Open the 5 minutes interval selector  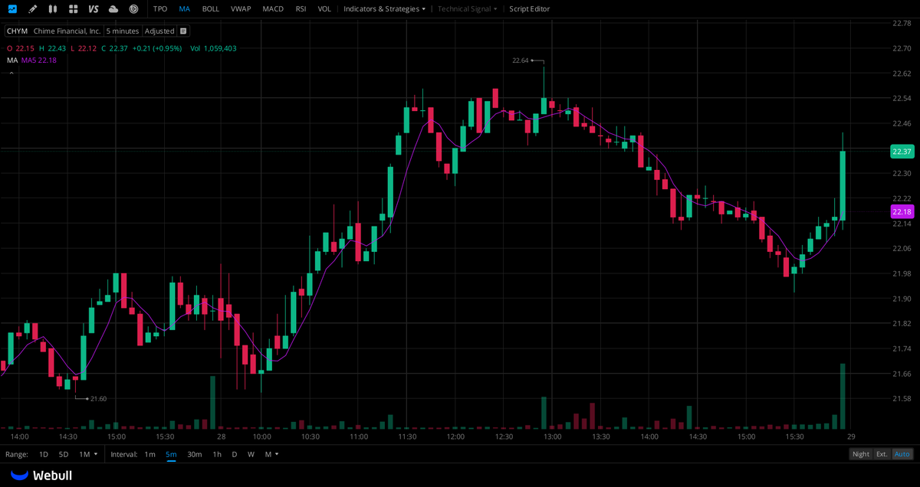123,31
